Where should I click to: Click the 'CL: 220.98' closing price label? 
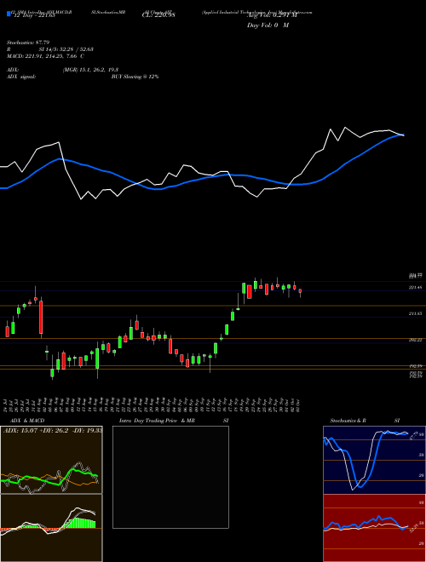click(x=158, y=15)
